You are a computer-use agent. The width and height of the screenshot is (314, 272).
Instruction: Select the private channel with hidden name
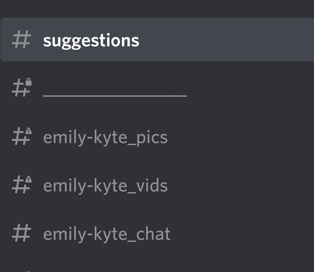coord(102,88)
